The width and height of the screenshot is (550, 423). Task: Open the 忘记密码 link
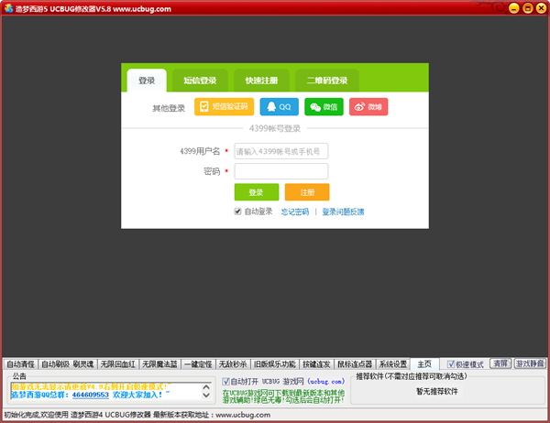[295, 211]
